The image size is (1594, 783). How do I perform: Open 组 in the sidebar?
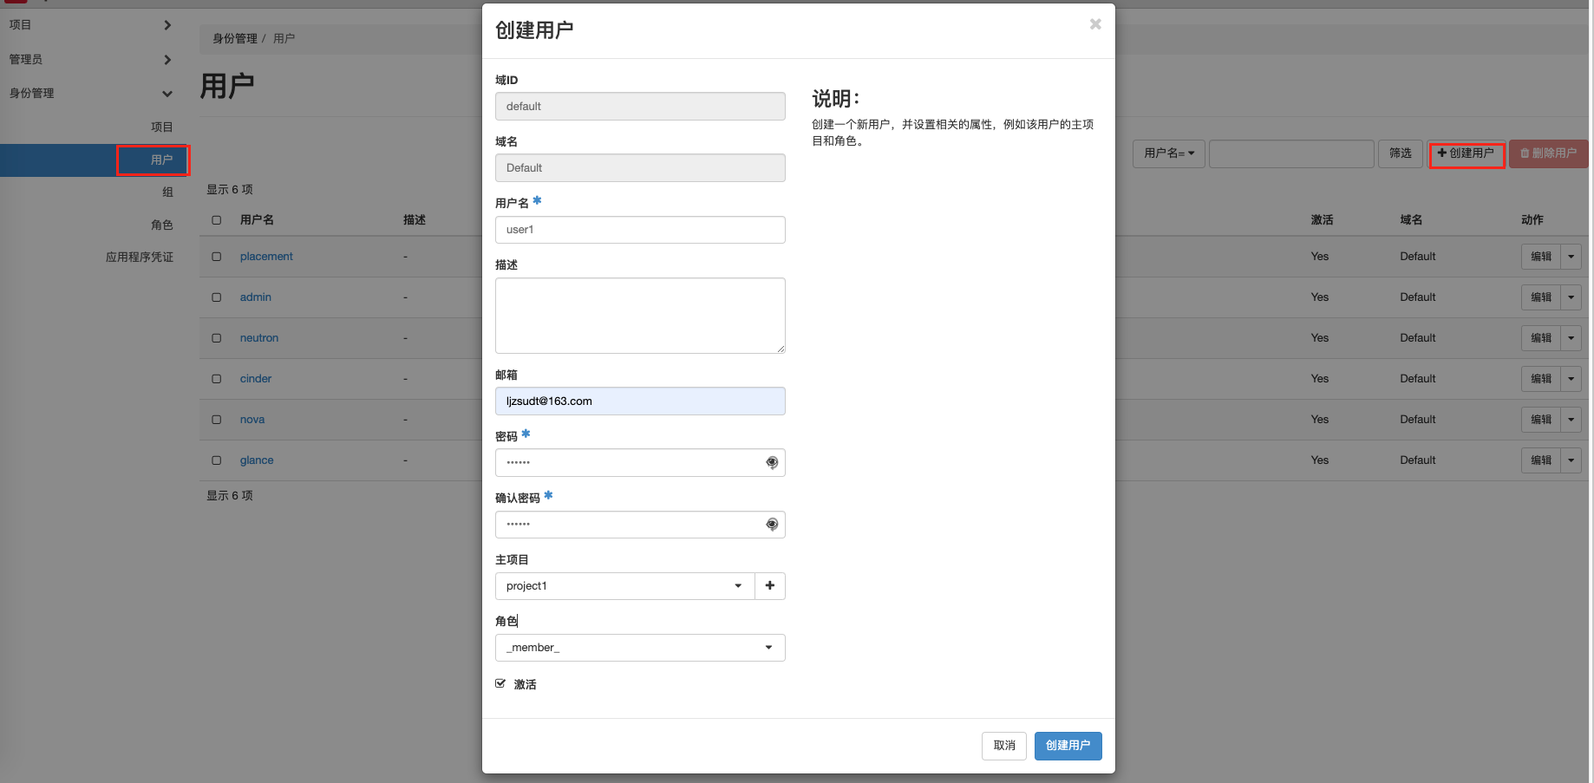point(168,192)
